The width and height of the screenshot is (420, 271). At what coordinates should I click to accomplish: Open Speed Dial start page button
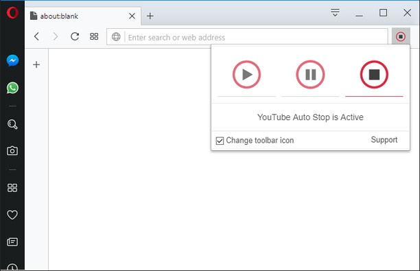point(94,36)
